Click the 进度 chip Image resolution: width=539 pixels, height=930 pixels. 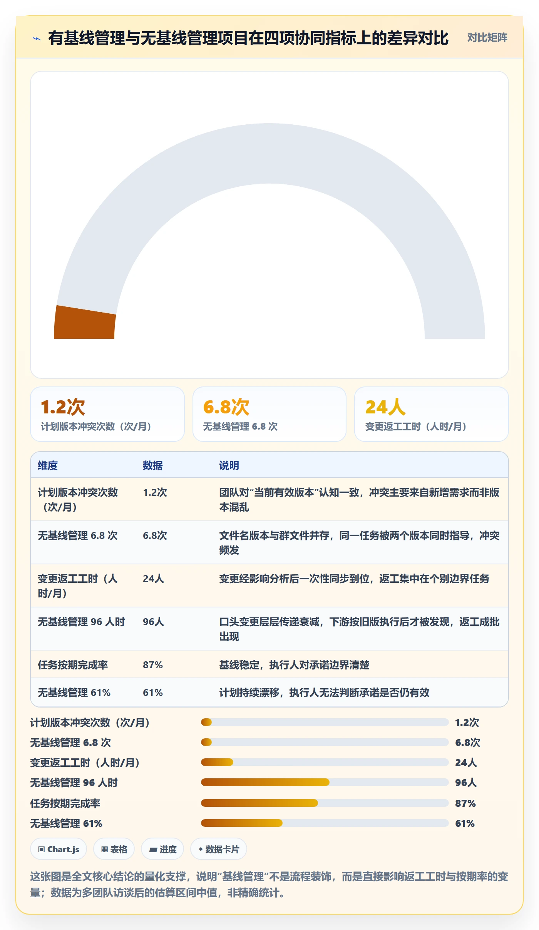(x=162, y=849)
